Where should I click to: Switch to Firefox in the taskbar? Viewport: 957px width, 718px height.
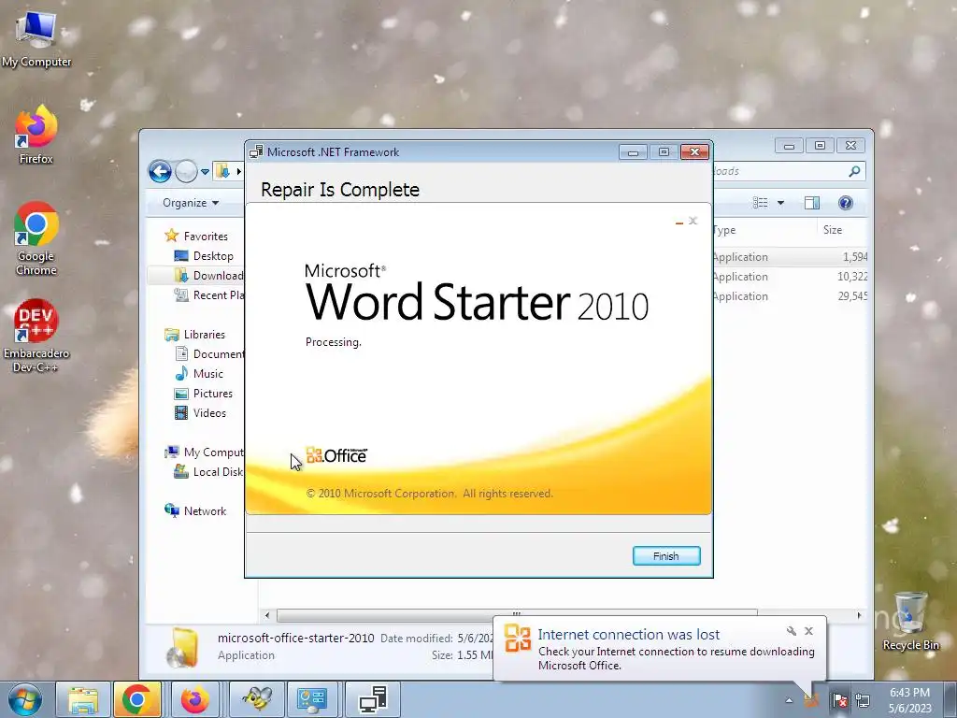tap(194, 699)
